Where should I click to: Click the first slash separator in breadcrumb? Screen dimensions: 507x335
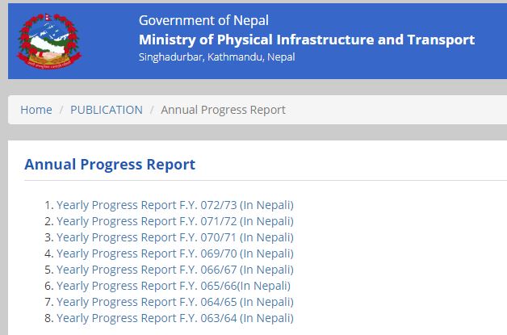(61, 110)
